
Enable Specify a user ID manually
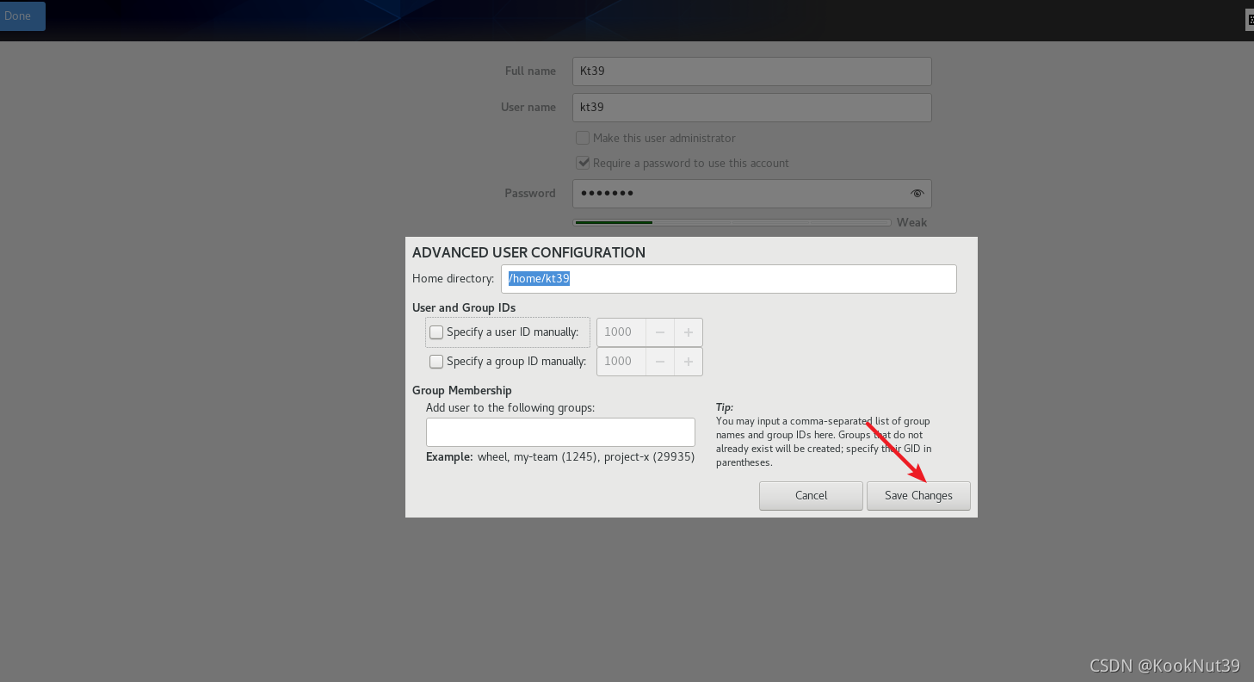coord(436,332)
